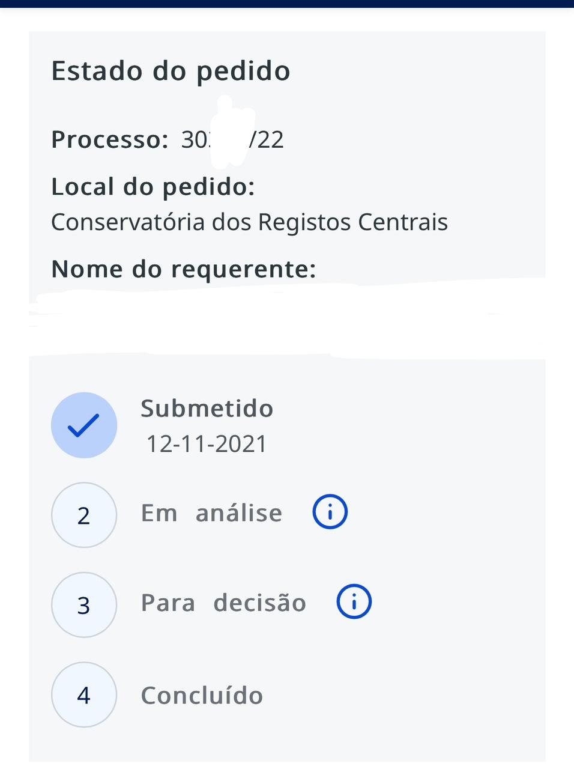Click the Estado do pedido heading
Viewport: 574px width, 769px height.
point(171,71)
